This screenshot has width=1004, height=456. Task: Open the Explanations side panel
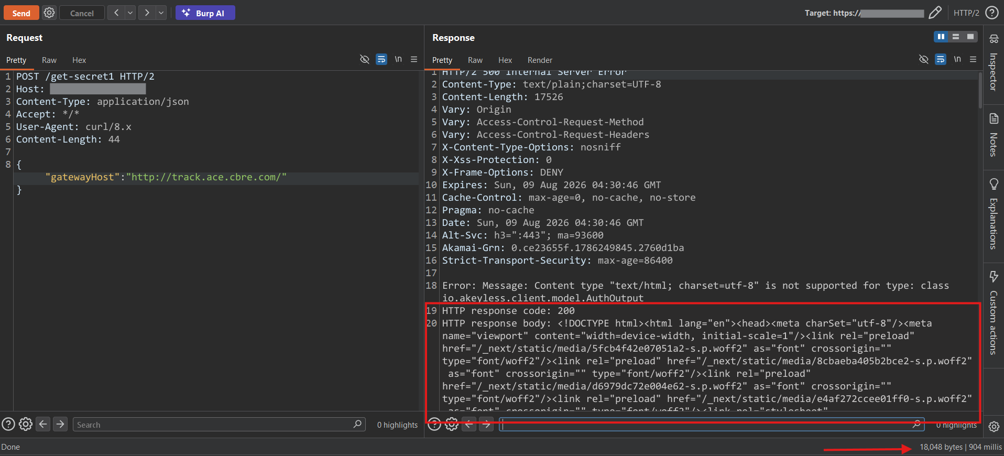pos(994,214)
